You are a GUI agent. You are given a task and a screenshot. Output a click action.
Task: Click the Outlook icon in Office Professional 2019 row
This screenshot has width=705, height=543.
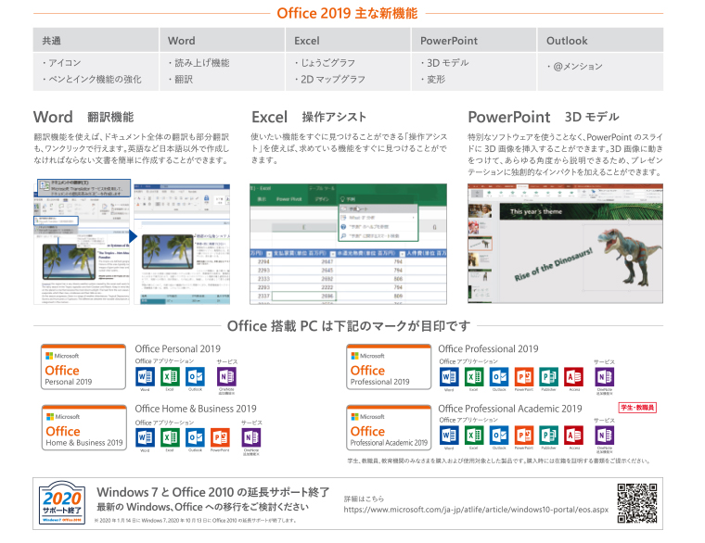click(499, 377)
